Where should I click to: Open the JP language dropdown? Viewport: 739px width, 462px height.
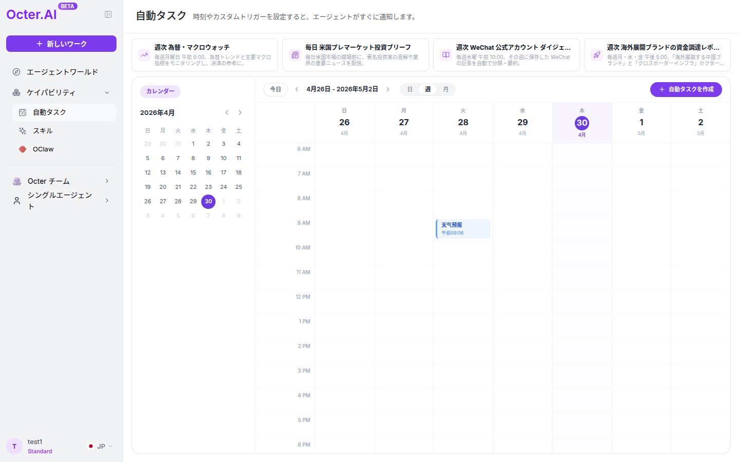point(101,446)
